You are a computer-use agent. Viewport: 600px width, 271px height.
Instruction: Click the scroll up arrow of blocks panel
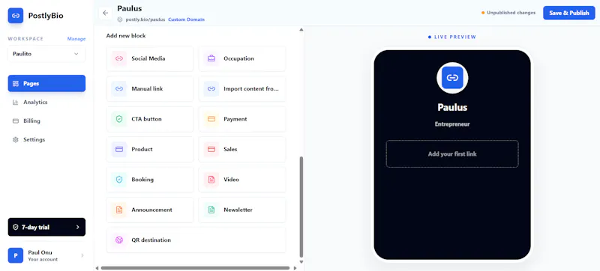(301, 30)
